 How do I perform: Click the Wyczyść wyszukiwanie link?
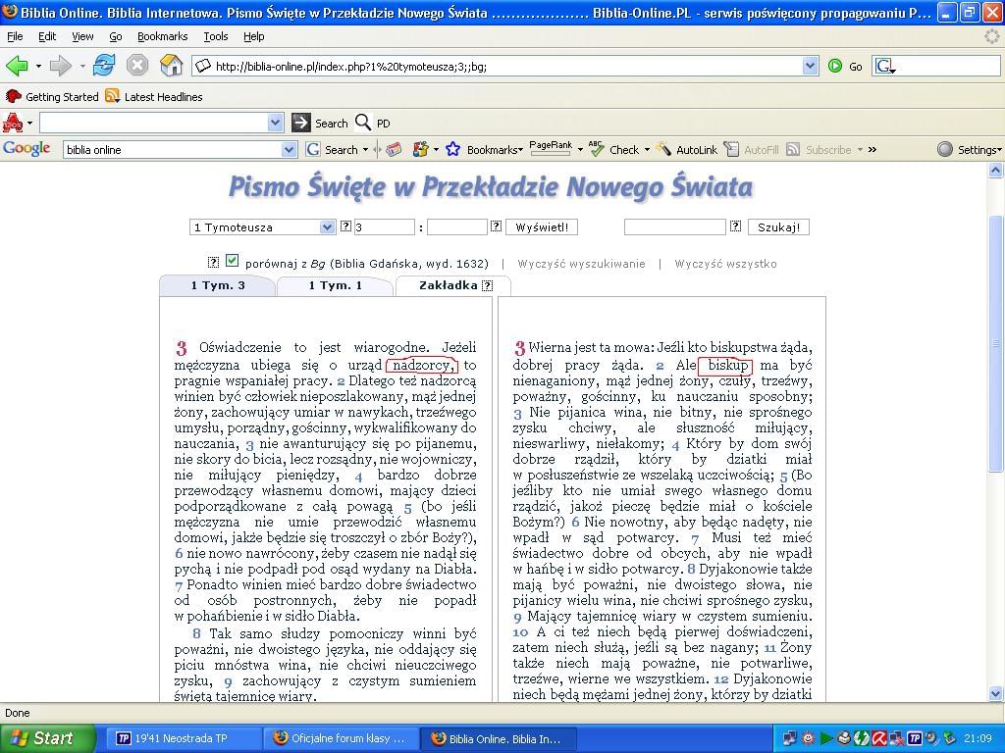[x=581, y=264]
